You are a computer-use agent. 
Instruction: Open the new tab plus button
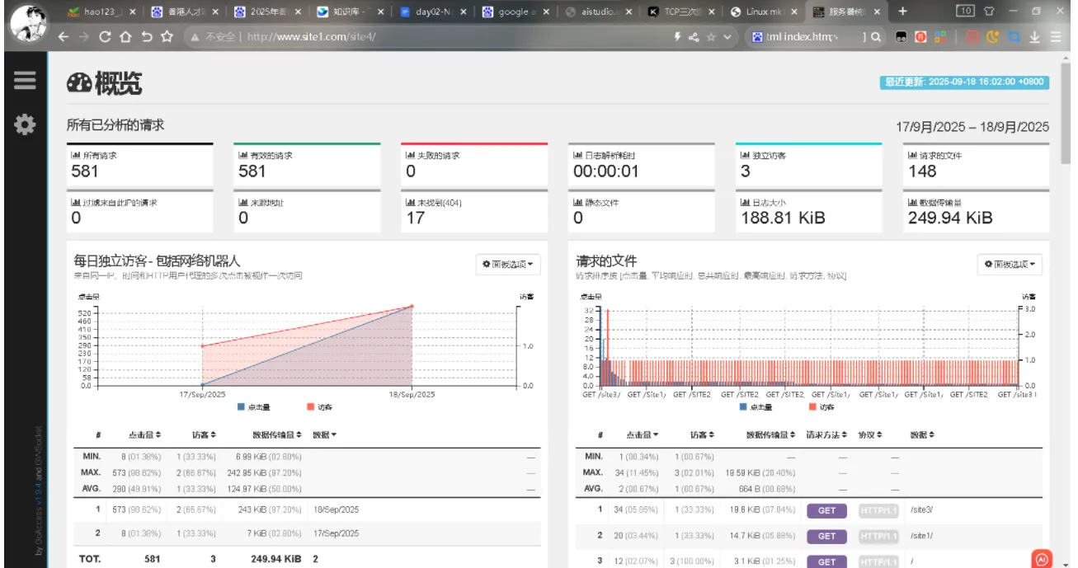[x=902, y=12]
